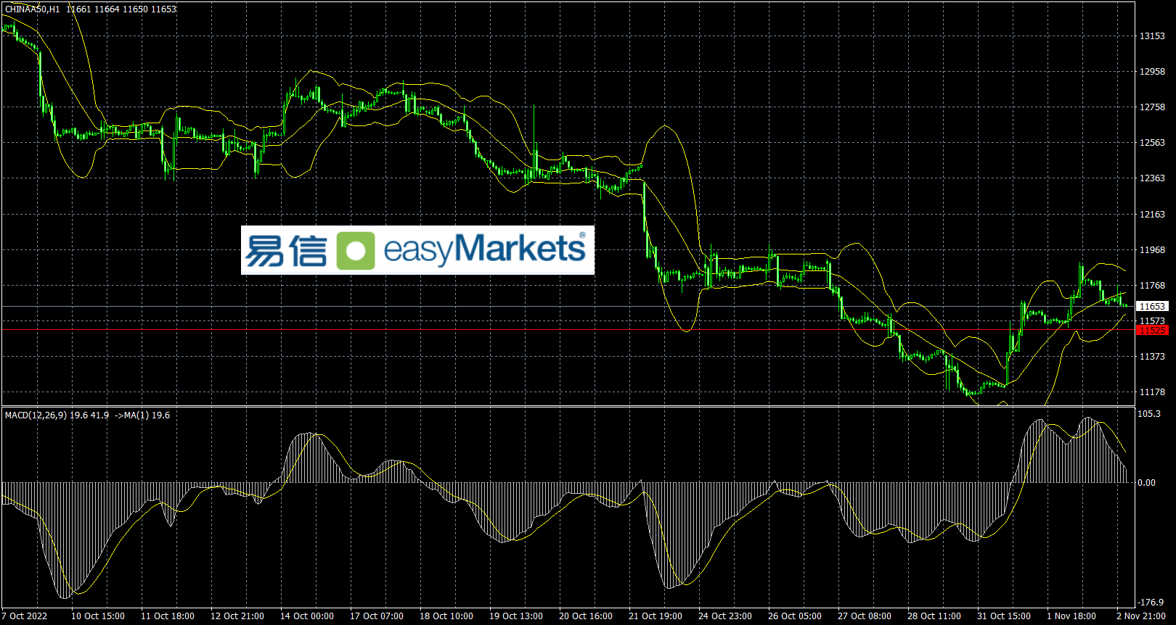This screenshot has width=1176, height=625.
Task: Click the 13153 price axis label
Action: click(x=1152, y=36)
